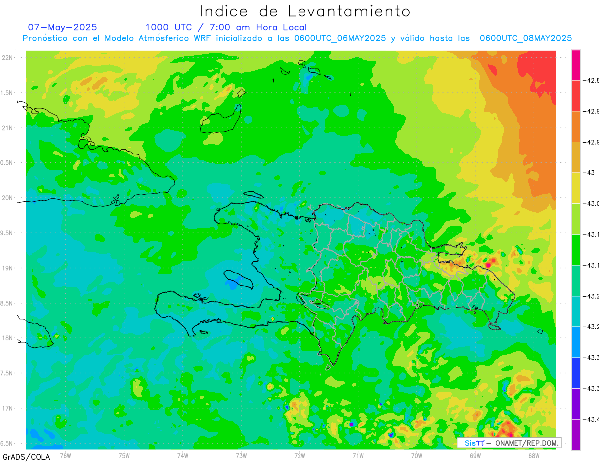Click the 17N latitude label
The width and height of the screenshot is (599, 462).
8,408
